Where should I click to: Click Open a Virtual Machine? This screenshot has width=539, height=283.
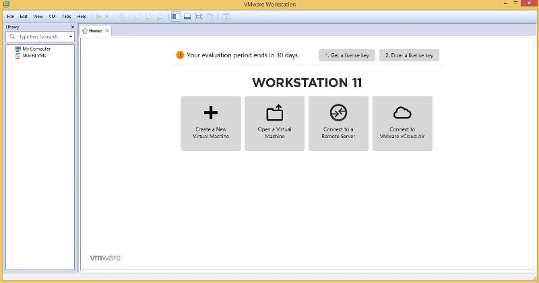[275, 123]
